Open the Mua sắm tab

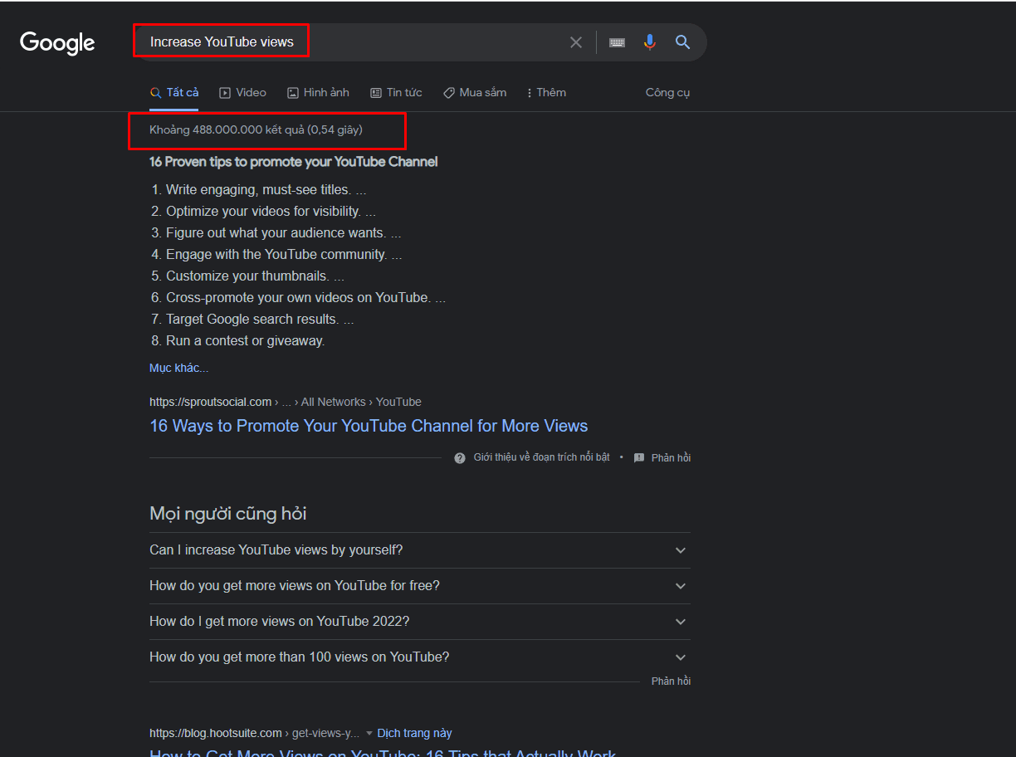tap(475, 92)
